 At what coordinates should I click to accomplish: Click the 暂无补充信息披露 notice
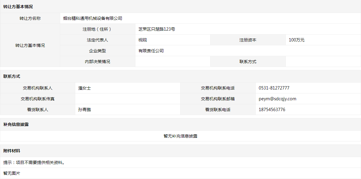[180, 136]
